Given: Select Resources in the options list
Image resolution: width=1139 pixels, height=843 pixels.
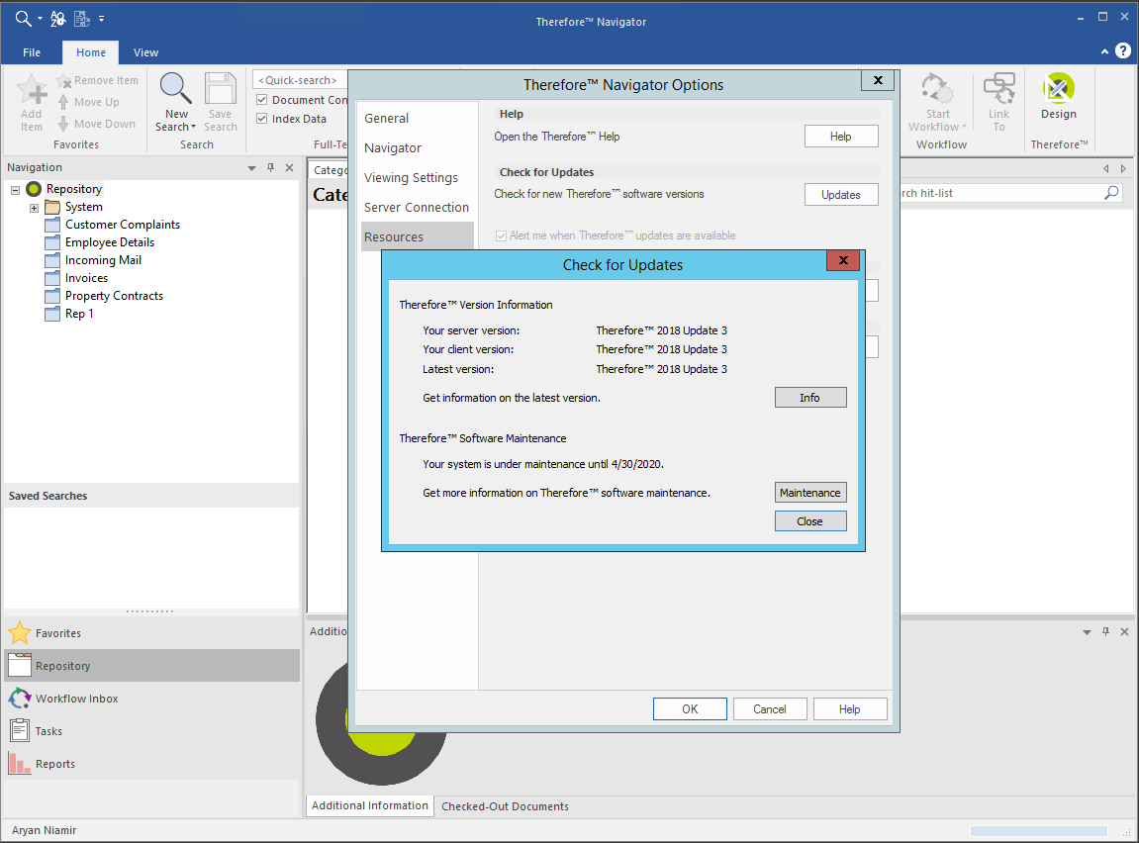Looking at the screenshot, I should 417,236.
